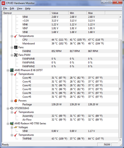The width and height of the screenshot is (124, 148).
Task: Click the 852 RPM FANIN1 value
Action: coord(56,51)
